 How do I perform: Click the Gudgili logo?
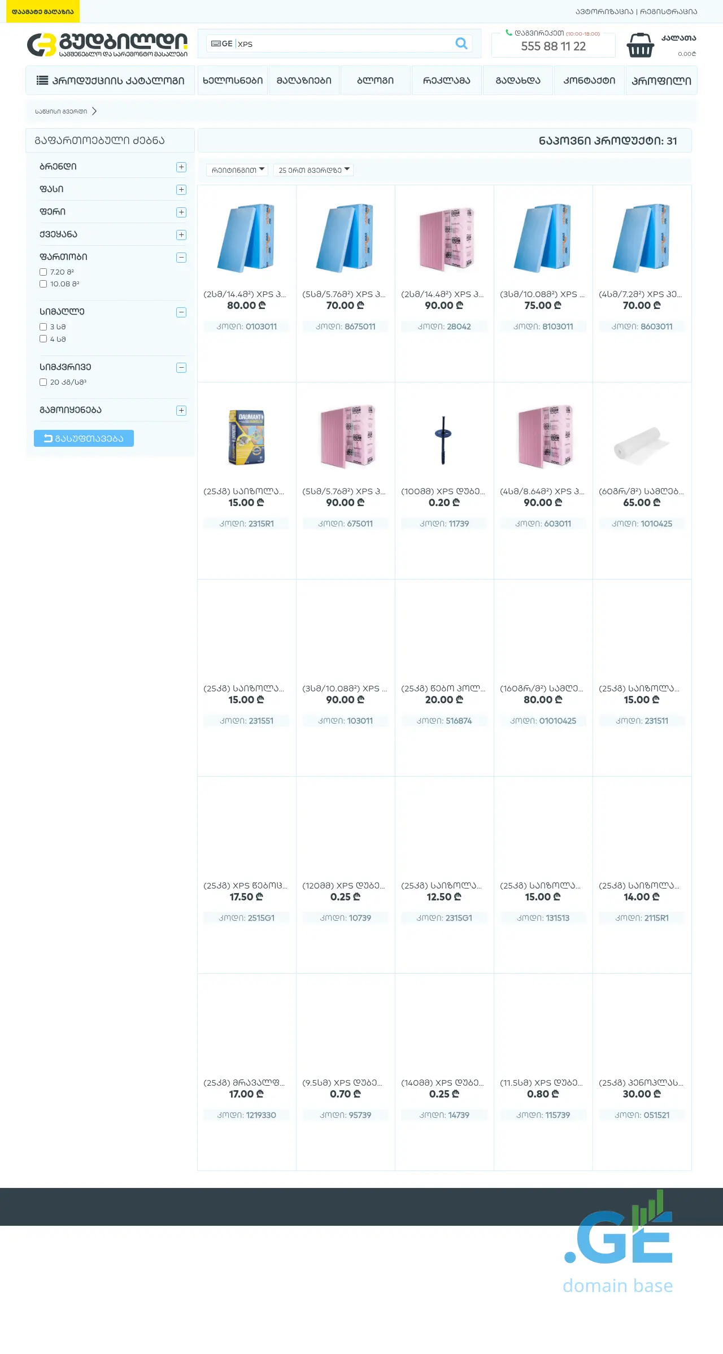107,45
